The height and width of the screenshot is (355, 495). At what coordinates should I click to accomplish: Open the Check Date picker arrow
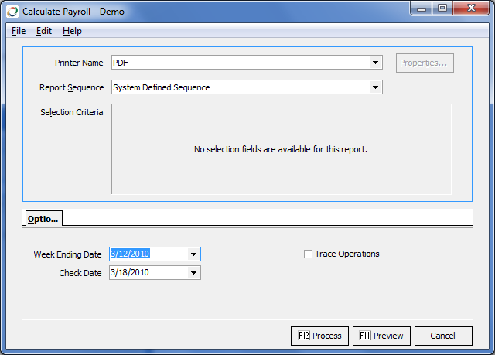(193, 272)
